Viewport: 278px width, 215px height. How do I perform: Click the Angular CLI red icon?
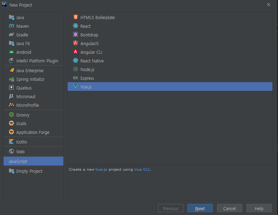click(76, 52)
